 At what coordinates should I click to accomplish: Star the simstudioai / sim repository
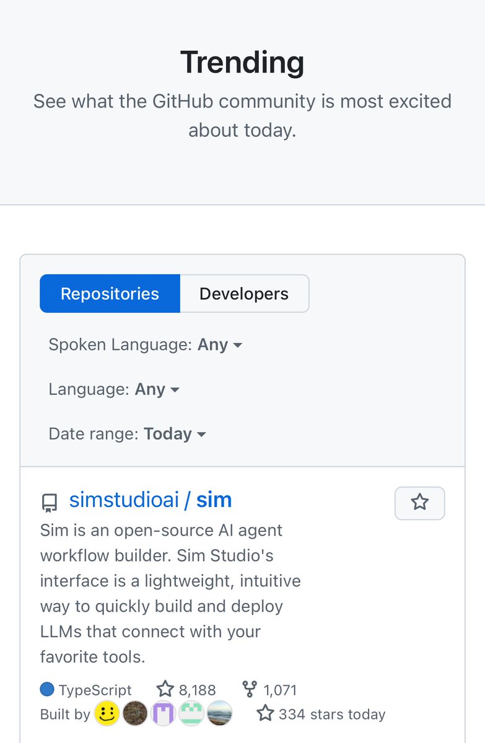coord(419,503)
